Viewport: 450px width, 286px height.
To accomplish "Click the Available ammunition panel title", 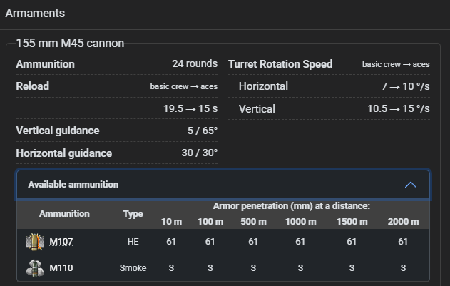I will tap(73, 185).
